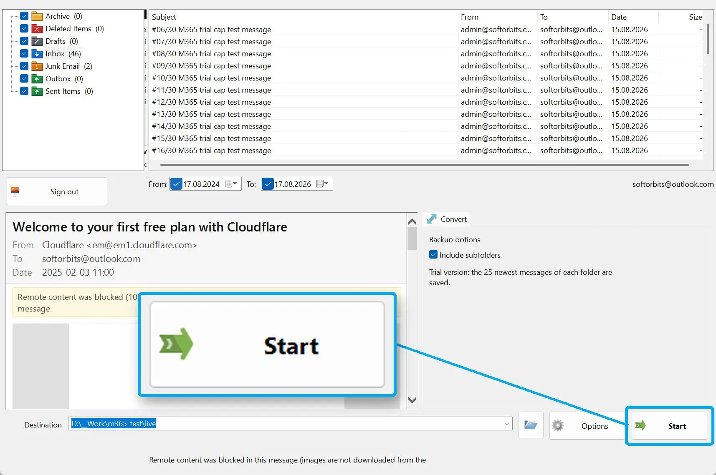Screen dimensions: 716x475
Task: Click the Sign out account icon
Action: [15, 191]
